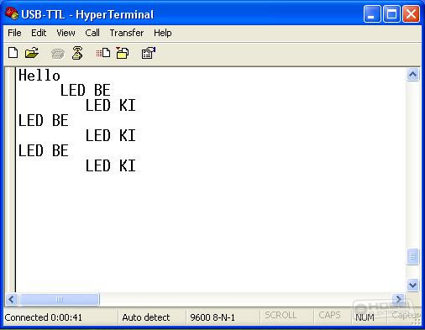This screenshot has height=330, width=425.
Task: Click the Send file toolbar icon
Action: [103, 53]
